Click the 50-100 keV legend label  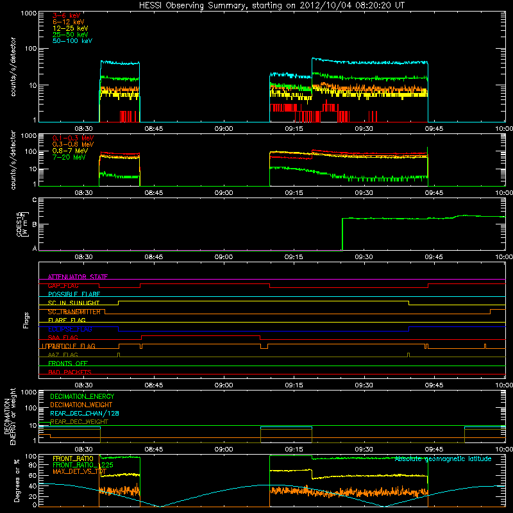click(72, 41)
